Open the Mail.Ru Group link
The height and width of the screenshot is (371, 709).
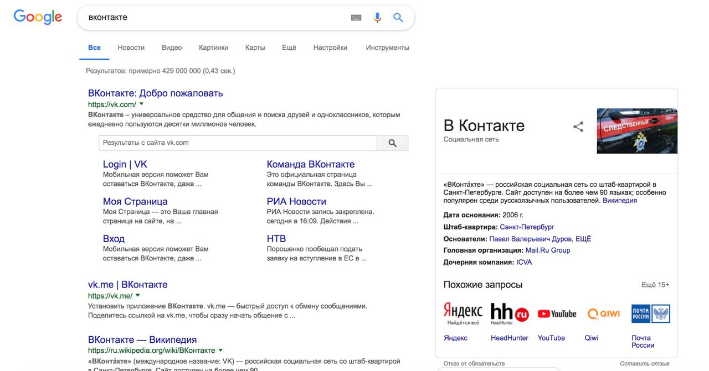(548, 250)
